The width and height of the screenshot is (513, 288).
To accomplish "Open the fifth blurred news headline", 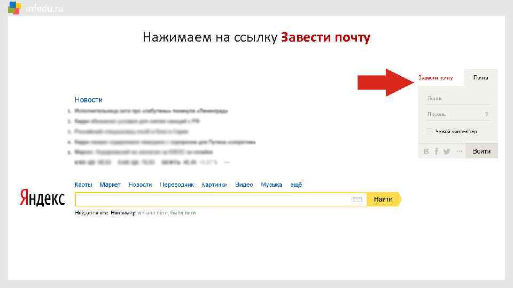I will [x=144, y=152].
